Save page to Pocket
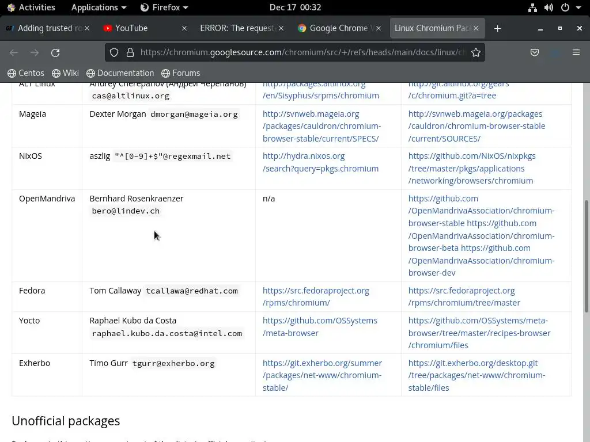Image resolution: width=590 pixels, height=442 pixels. (x=535, y=52)
